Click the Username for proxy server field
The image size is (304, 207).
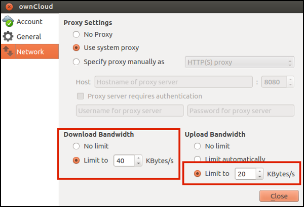[130, 111]
